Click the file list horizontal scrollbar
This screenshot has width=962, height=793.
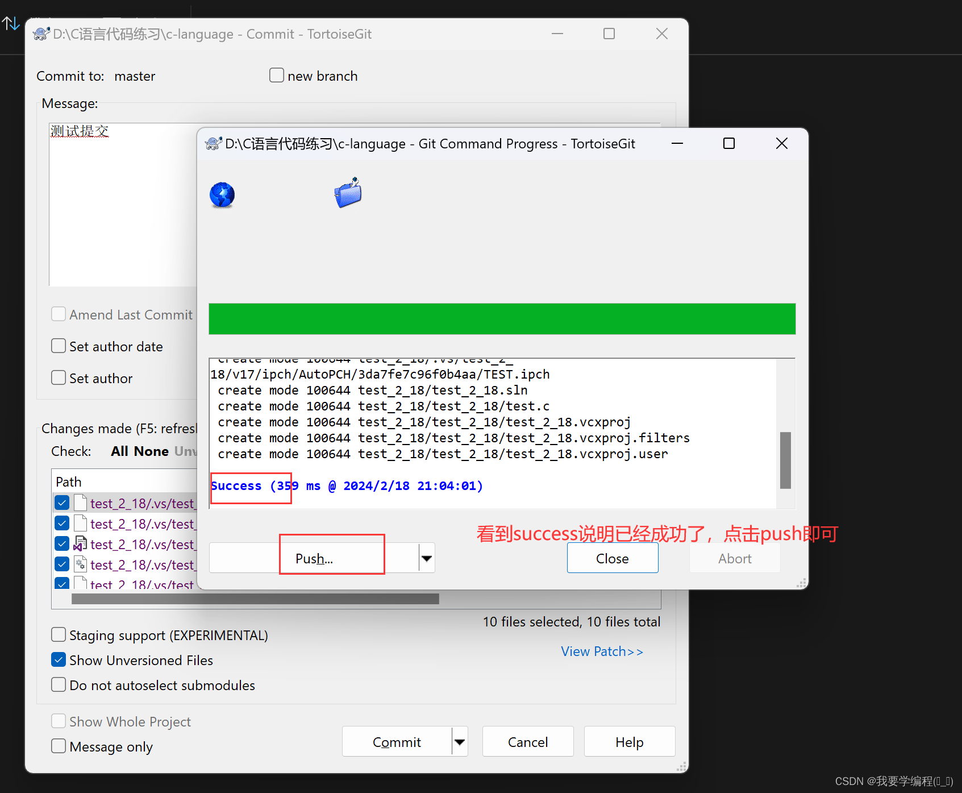point(255,599)
